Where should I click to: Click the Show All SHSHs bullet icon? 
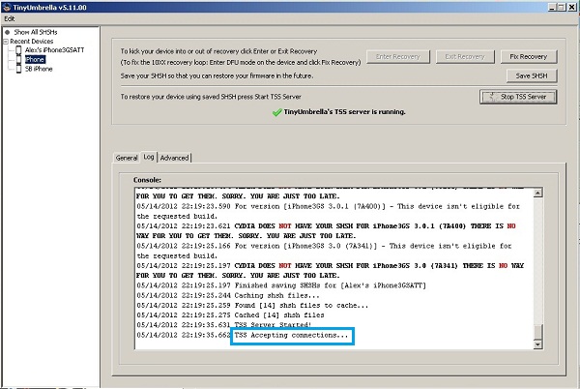(x=7, y=32)
